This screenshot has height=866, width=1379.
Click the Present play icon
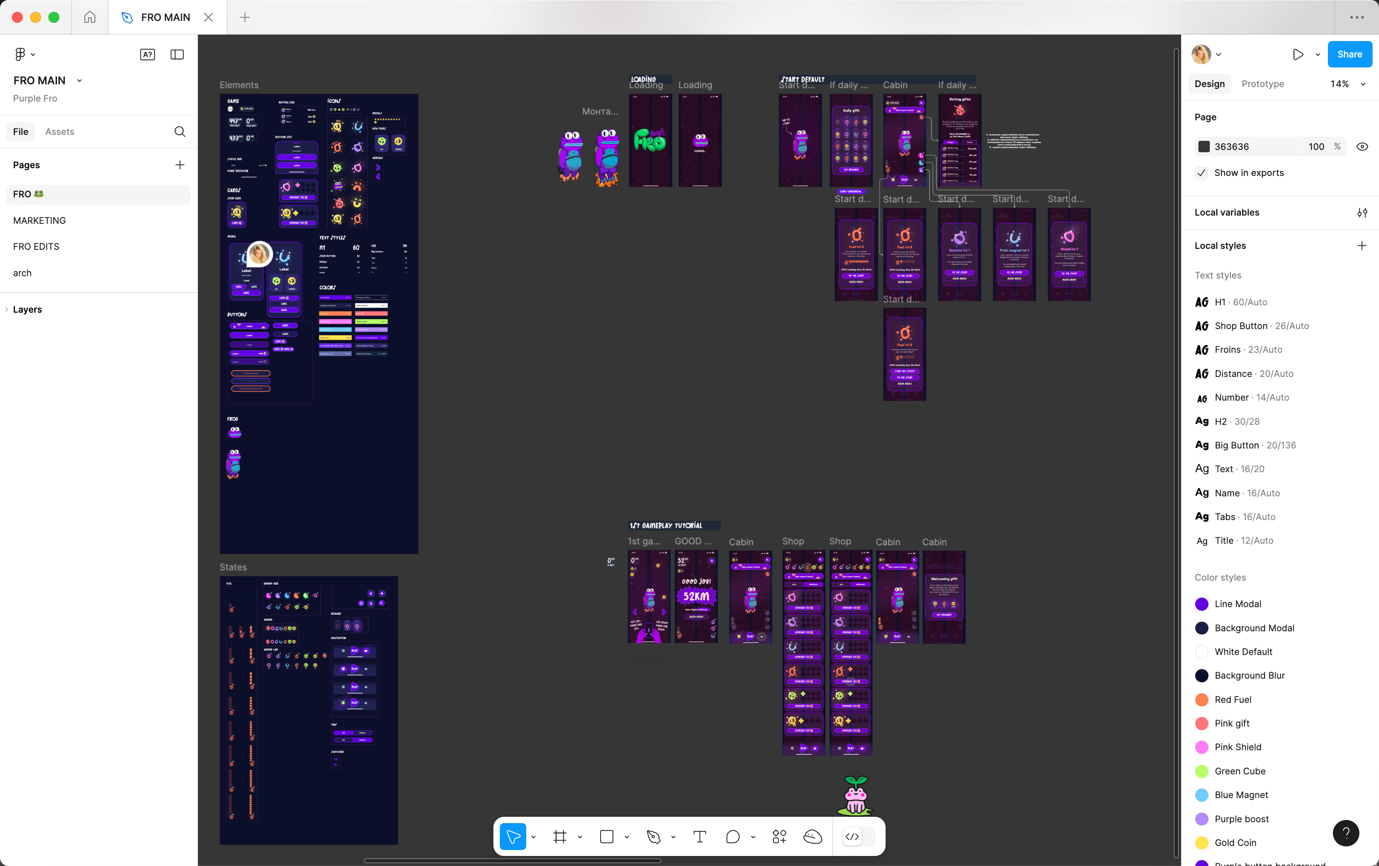point(1298,54)
